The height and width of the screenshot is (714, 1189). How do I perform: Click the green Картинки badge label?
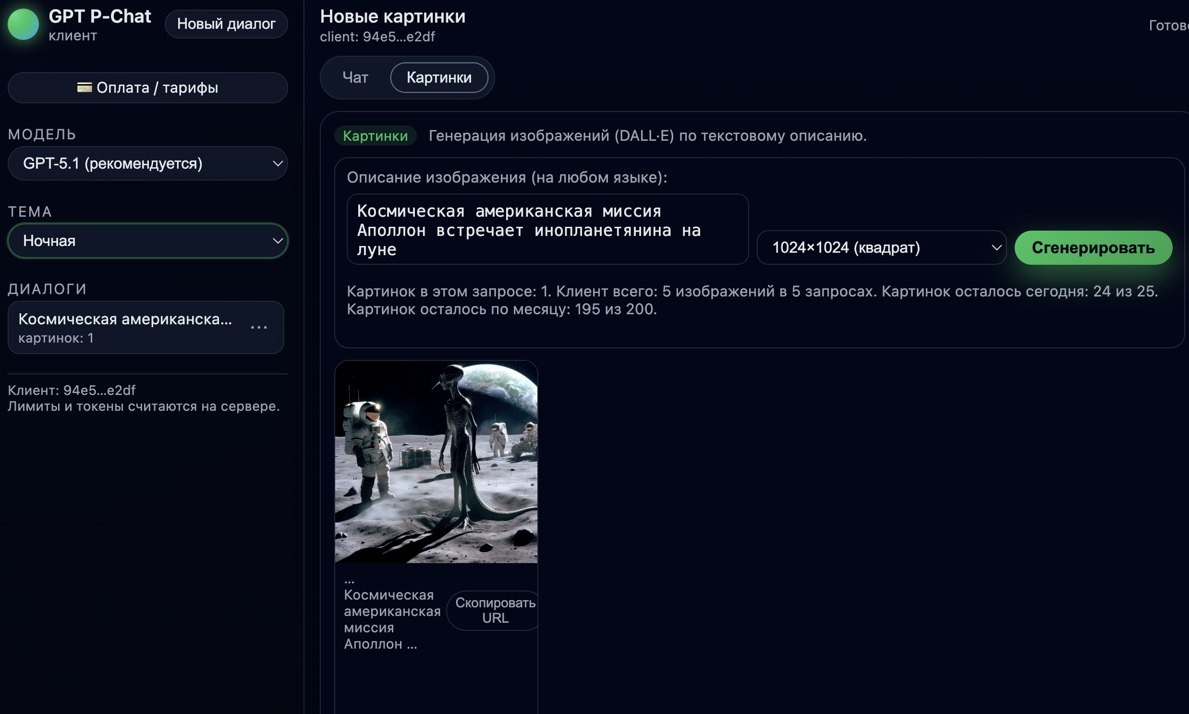(375, 136)
